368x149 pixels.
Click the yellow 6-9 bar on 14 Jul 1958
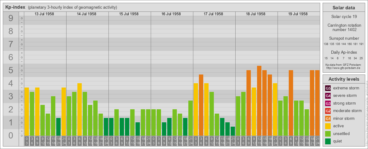point(80,109)
